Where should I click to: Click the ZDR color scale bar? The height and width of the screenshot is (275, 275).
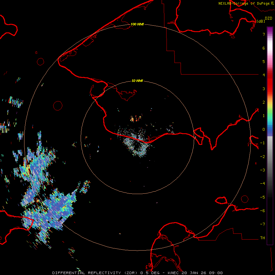point(270,136)
